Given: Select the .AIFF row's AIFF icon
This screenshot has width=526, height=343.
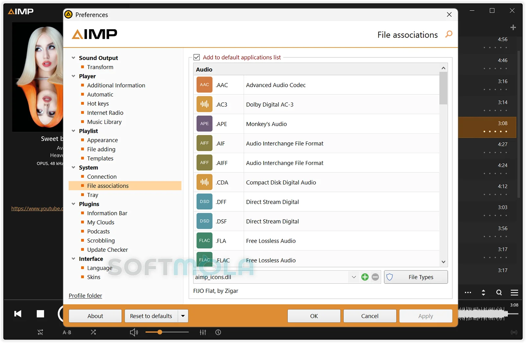Looking at the screenshot, I should 204,163.
